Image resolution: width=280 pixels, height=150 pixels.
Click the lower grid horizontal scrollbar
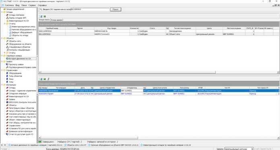tap(159, 138)
